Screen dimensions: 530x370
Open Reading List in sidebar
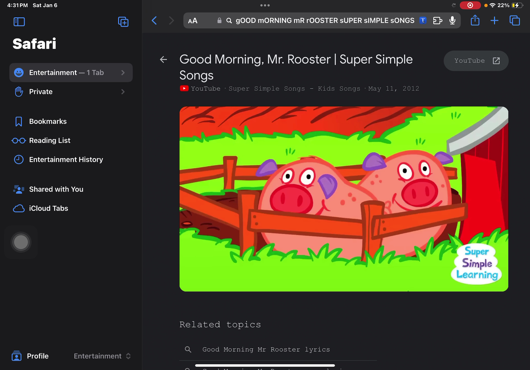pyautogui.click(x=50, y=140)
